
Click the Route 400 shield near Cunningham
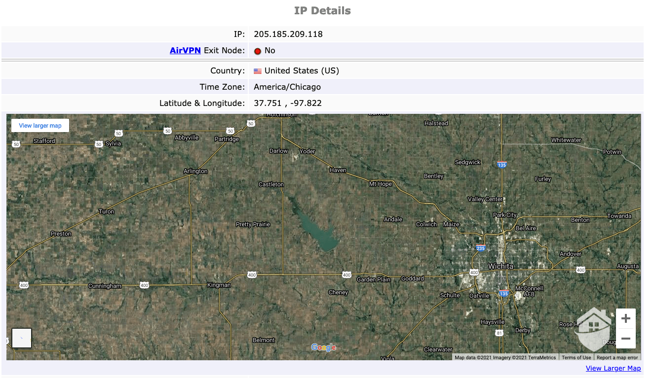point(144,285)
